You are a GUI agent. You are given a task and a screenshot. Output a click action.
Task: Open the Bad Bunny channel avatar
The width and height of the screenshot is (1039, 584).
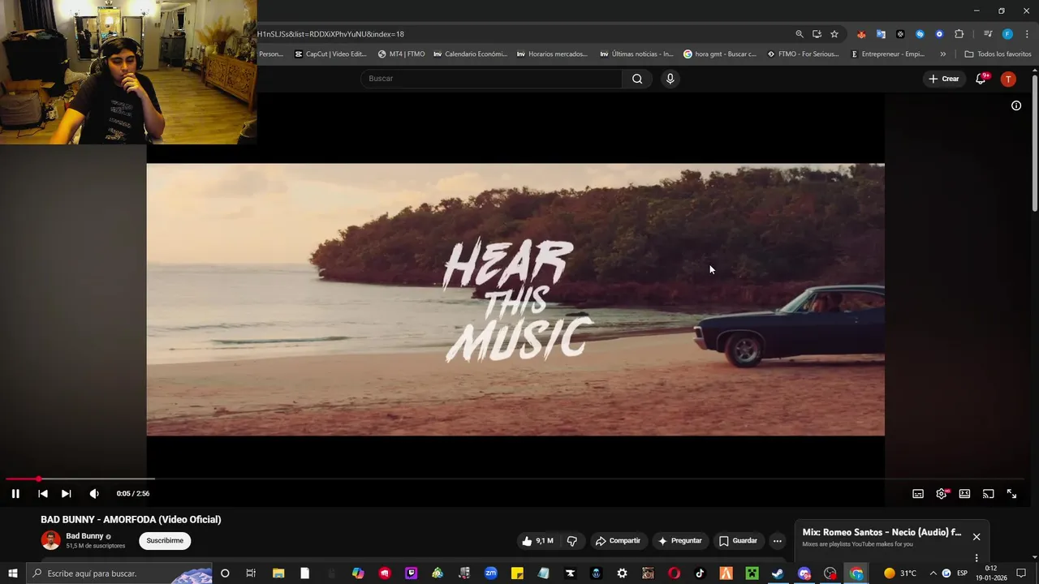pos(51,540)
